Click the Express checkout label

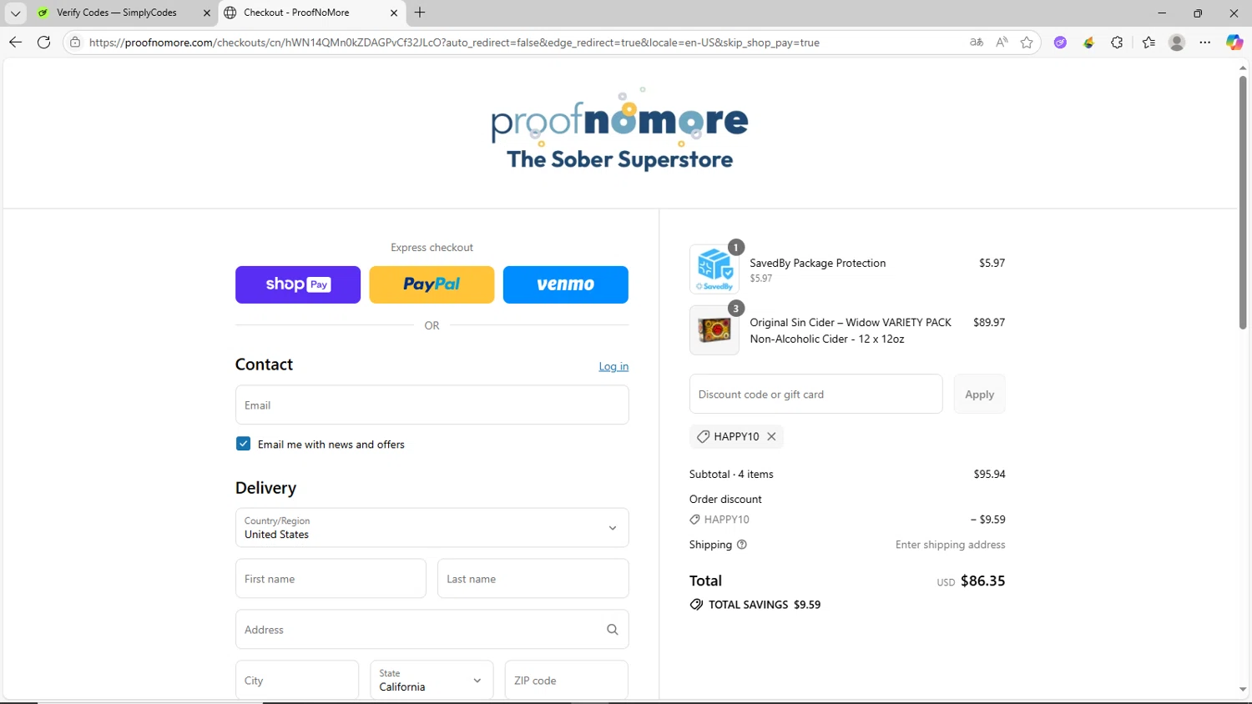432,248
